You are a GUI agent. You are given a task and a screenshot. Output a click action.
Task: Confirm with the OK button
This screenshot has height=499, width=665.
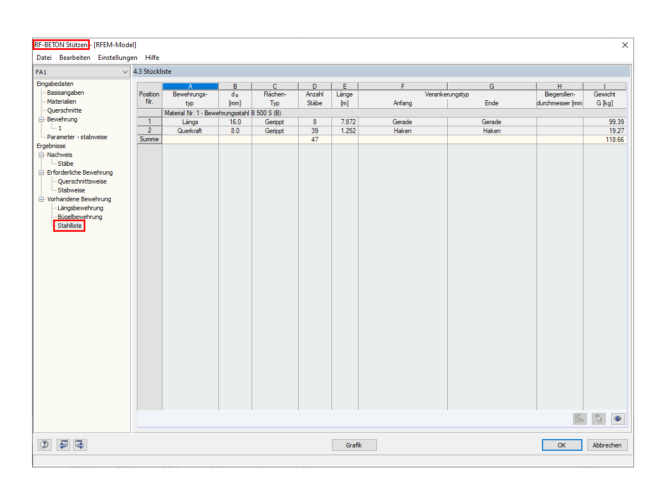coord(562,445)
